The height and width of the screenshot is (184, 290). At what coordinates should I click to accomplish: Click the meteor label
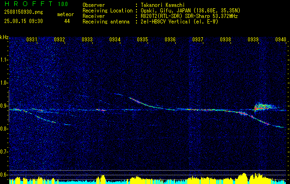click(x=65, y=14)
